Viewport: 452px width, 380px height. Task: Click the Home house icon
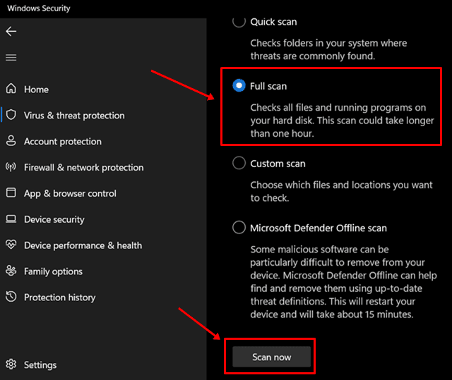pos(11,90)
